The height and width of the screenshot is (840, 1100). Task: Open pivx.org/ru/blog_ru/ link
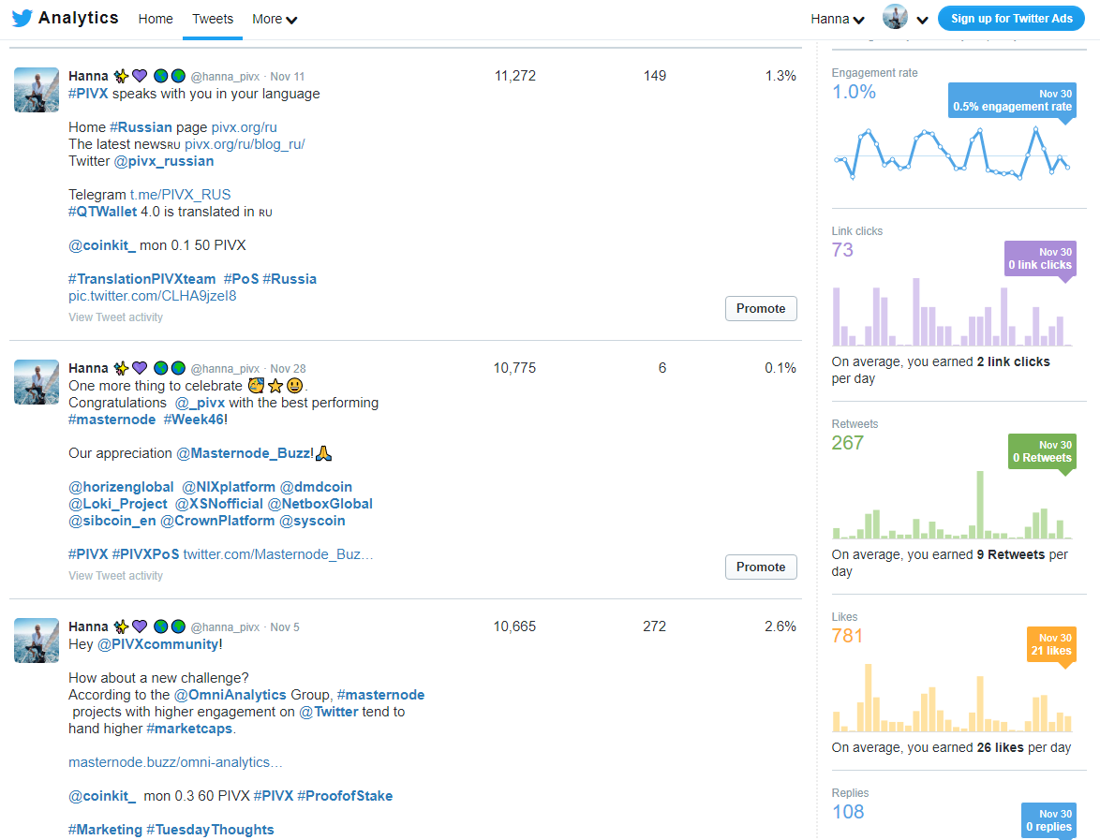click(x=245, y=144)
